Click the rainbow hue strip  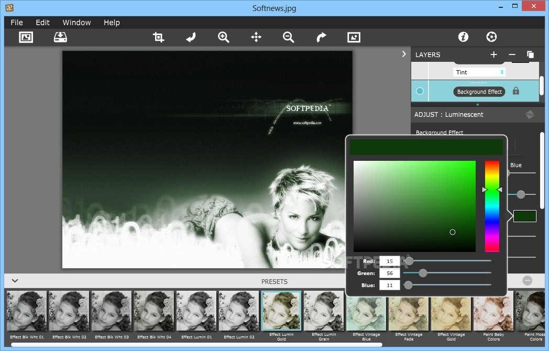pos(492,206)
